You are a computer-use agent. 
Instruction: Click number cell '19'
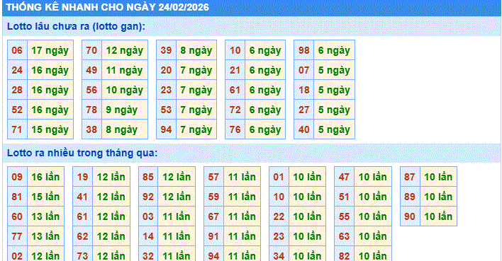82,177
